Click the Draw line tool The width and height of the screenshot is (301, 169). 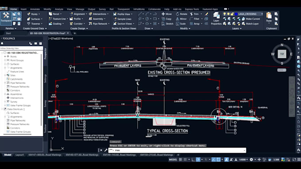(x=140, y=14)
